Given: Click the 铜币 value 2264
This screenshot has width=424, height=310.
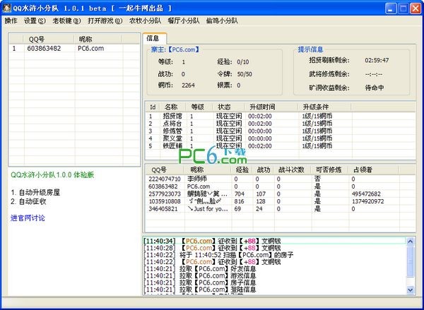Looking at the screenshot, I should (x=188, y=85).
